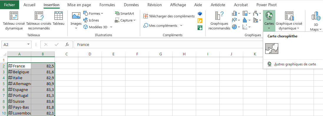
Task: Open the Name Box dropdown arrow
Action: [28, 44]
